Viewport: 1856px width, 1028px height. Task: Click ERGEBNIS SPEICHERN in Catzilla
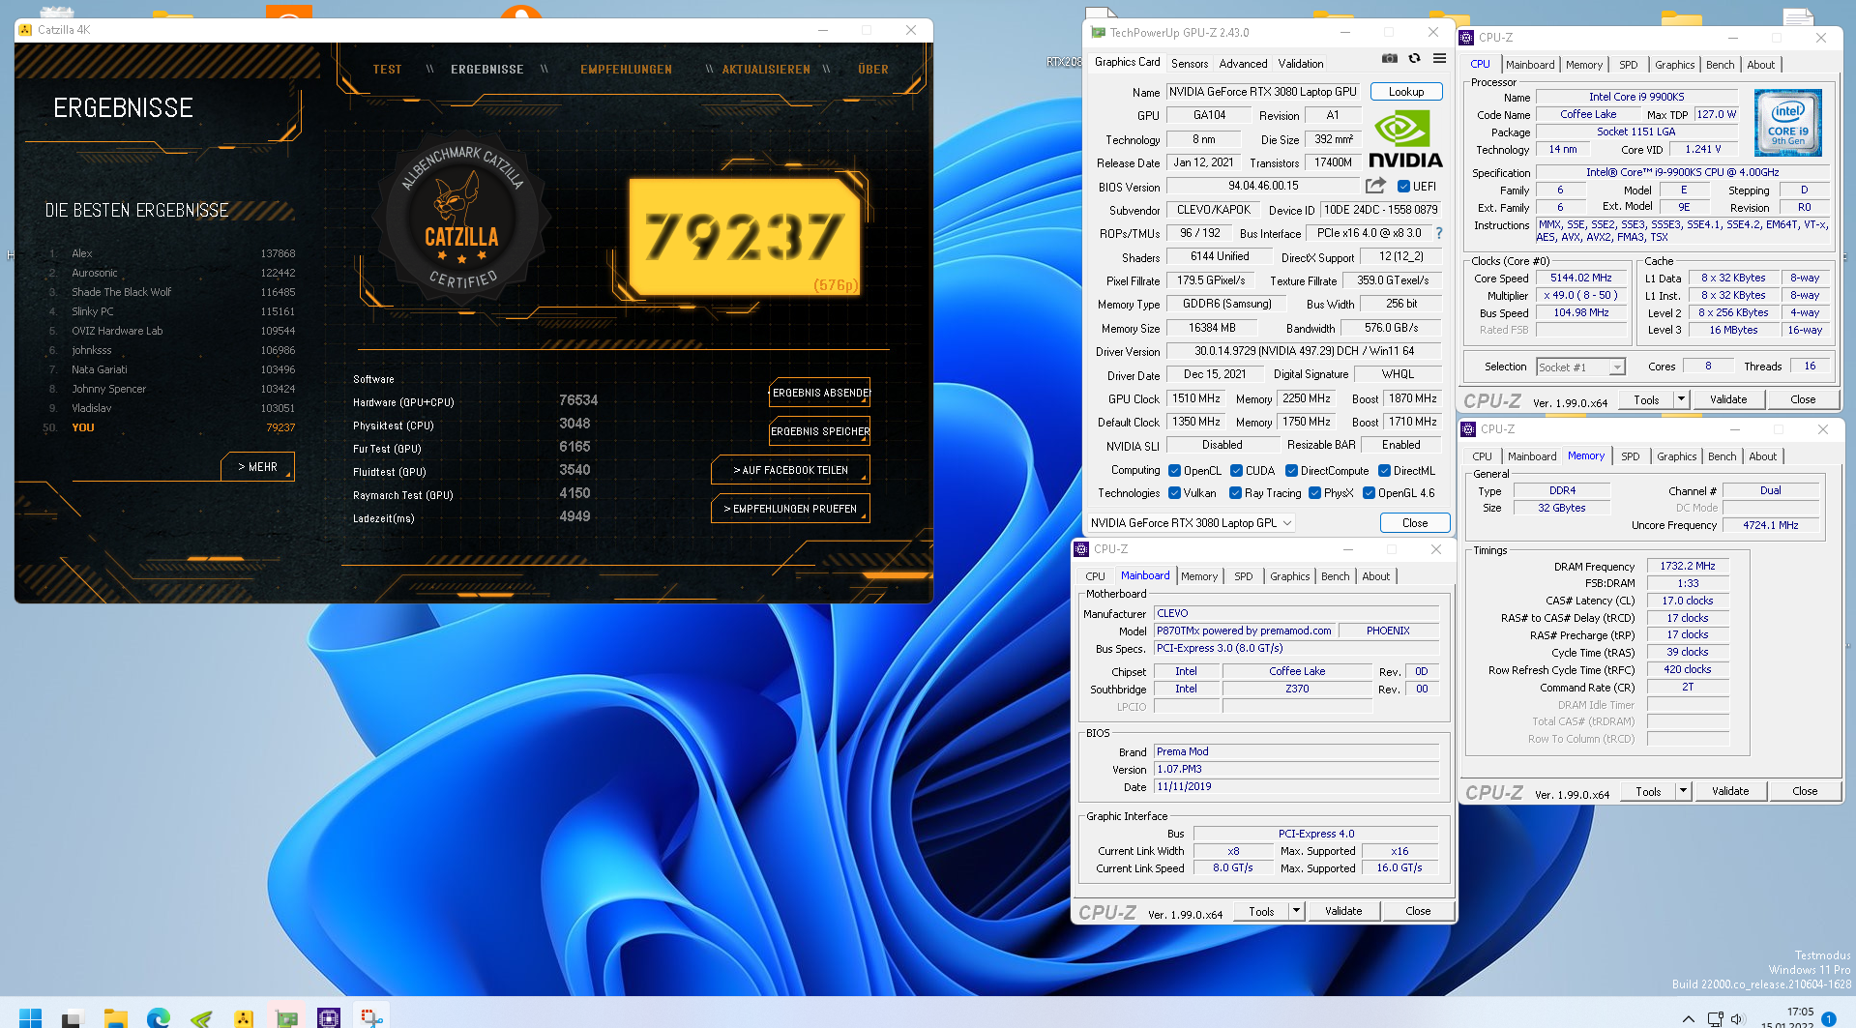820,431
